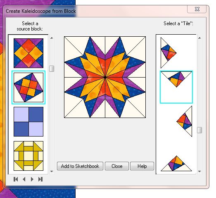This screenshot has width=216, height=198.
Task: Add the kaleidoscope to Sketchbook
Action: click(x=80, y=166)
